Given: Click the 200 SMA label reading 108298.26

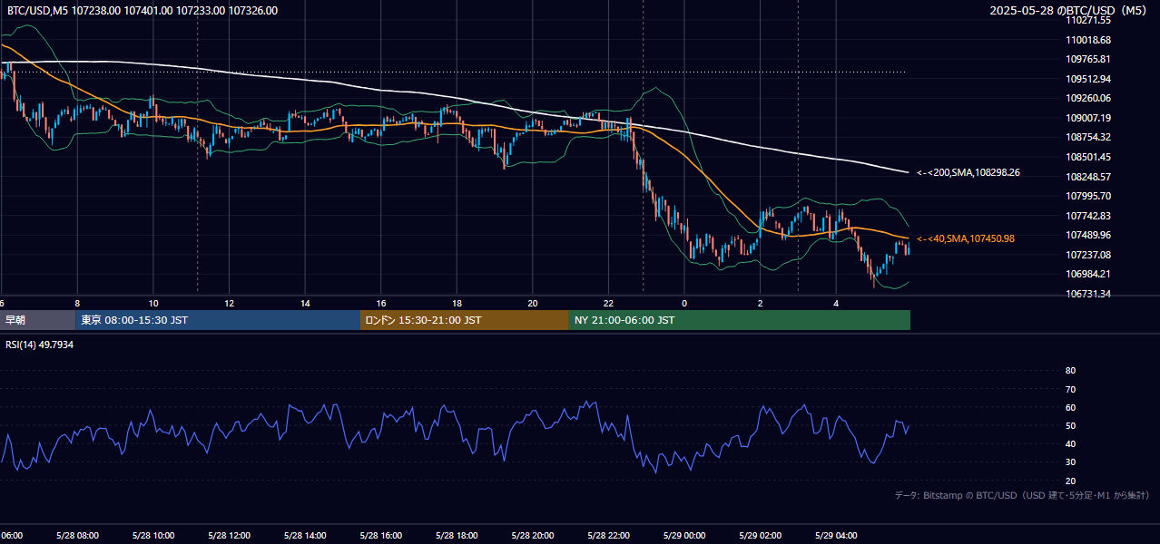Looking at the screenshot, I should pos(968,172).
